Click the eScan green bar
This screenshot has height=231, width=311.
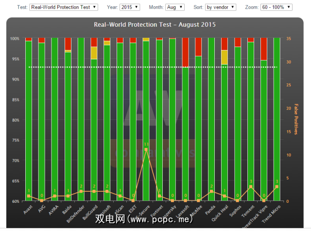point(120,122)
